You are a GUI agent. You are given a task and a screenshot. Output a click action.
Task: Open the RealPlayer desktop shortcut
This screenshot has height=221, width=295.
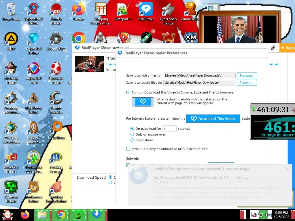146,11
